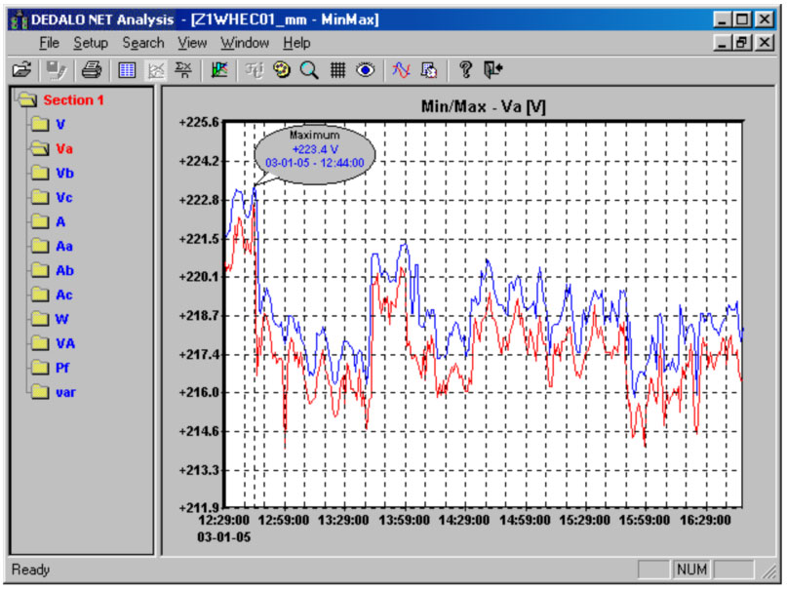Screen dimensions: 787x591
Task: Open the Window menu
Action: [x=244, y=43]
